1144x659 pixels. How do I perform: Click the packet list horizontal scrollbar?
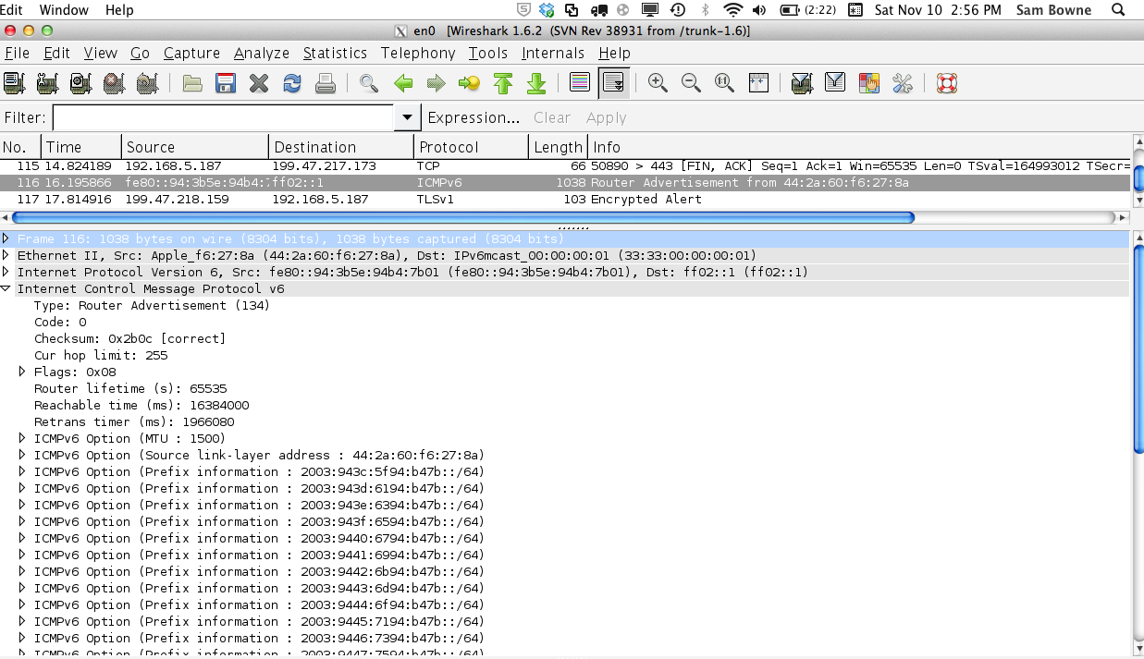pyautogui.click(x=462, y=218)
